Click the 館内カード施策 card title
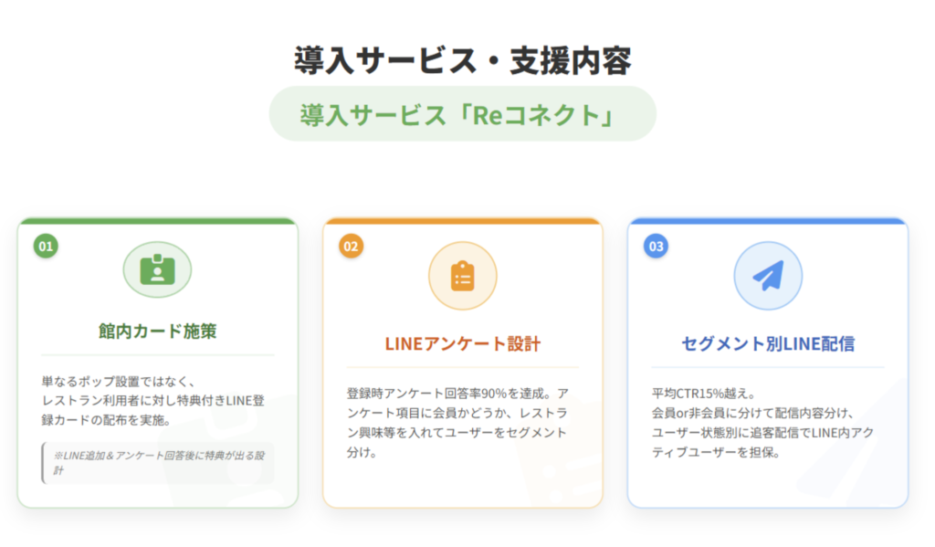 point(157,331)
